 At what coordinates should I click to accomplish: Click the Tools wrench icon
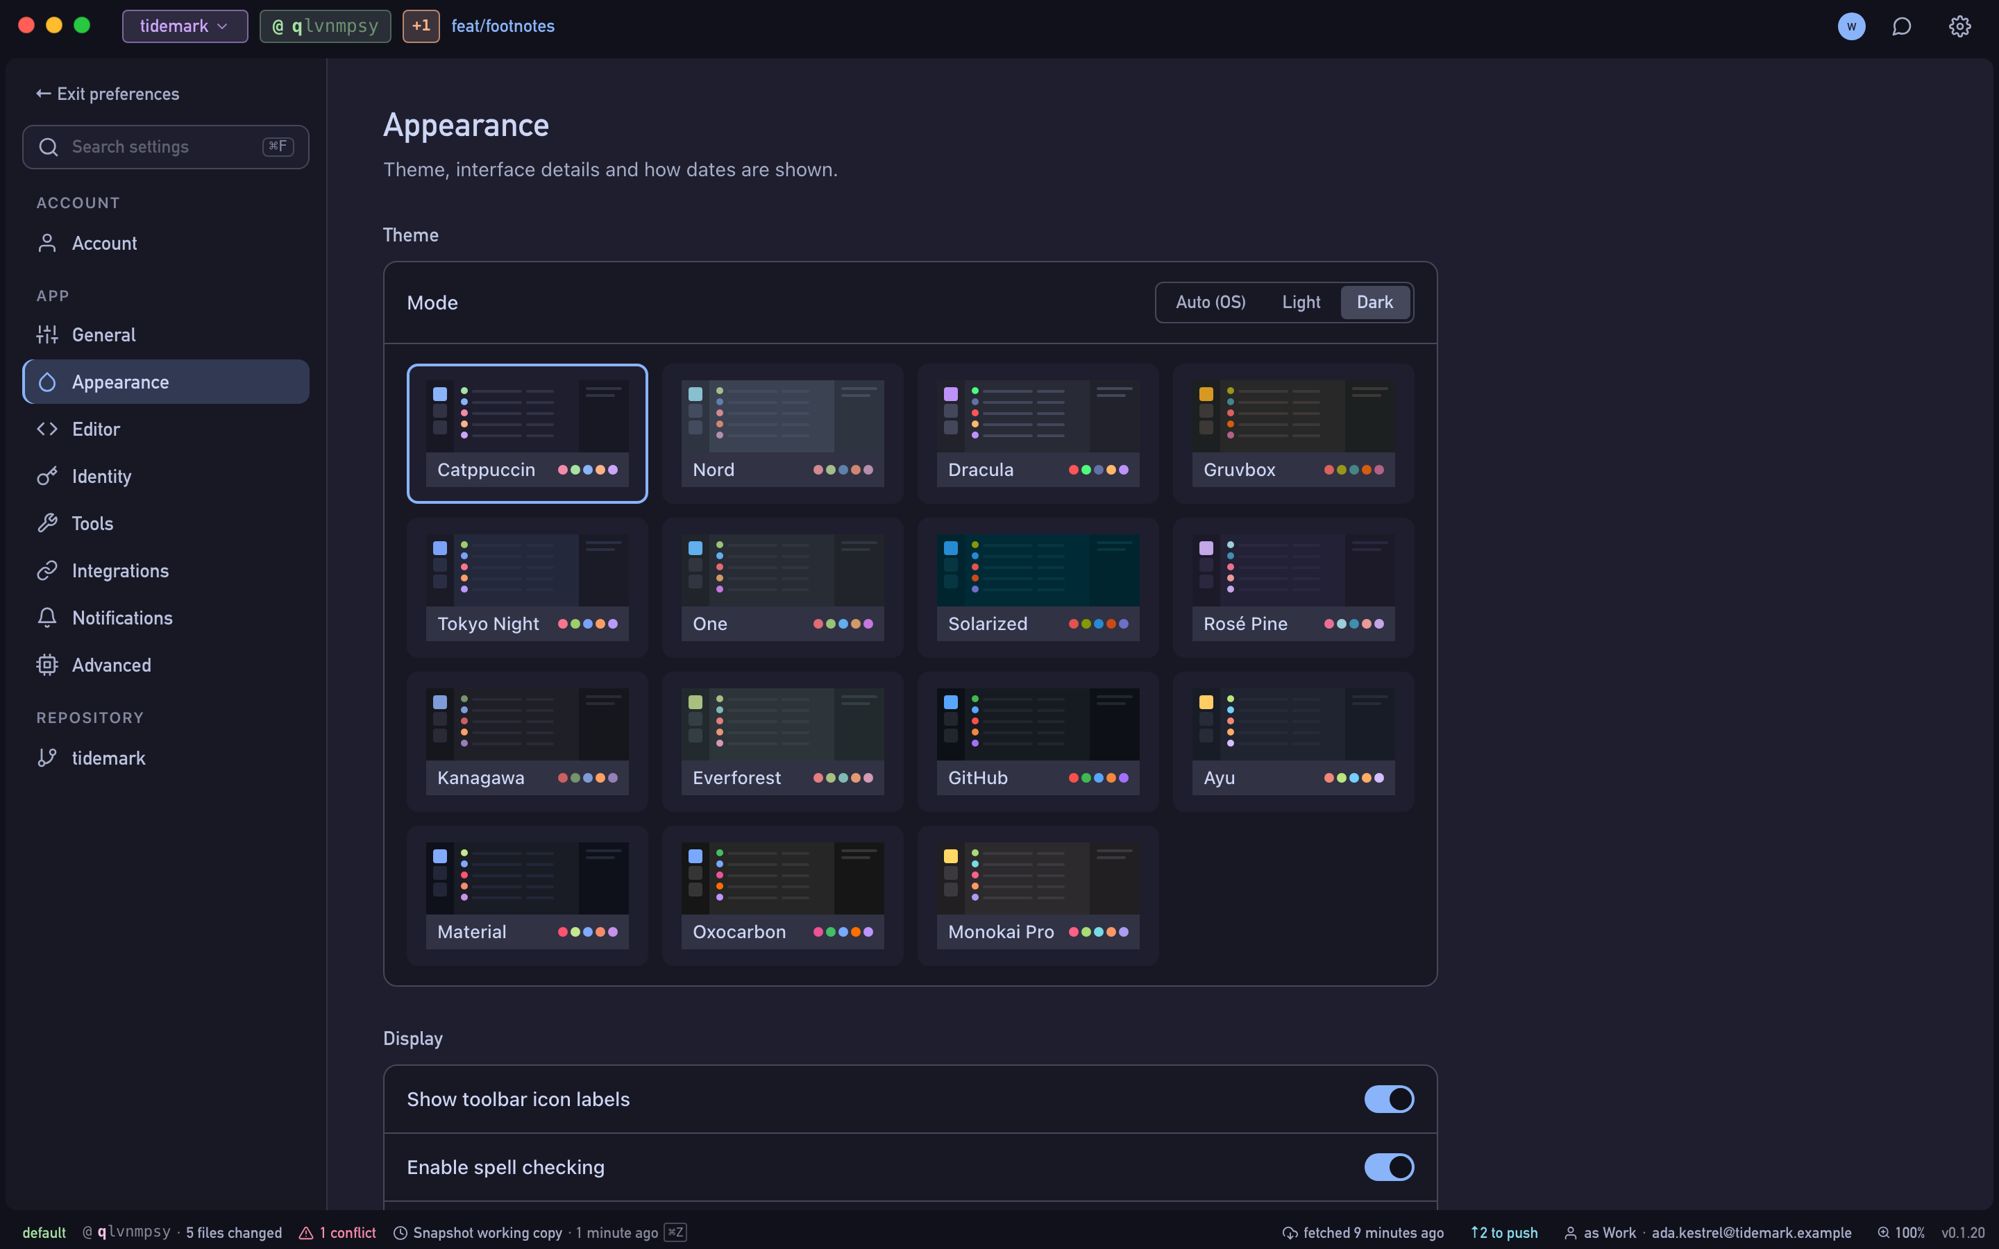tap(47, 523)
